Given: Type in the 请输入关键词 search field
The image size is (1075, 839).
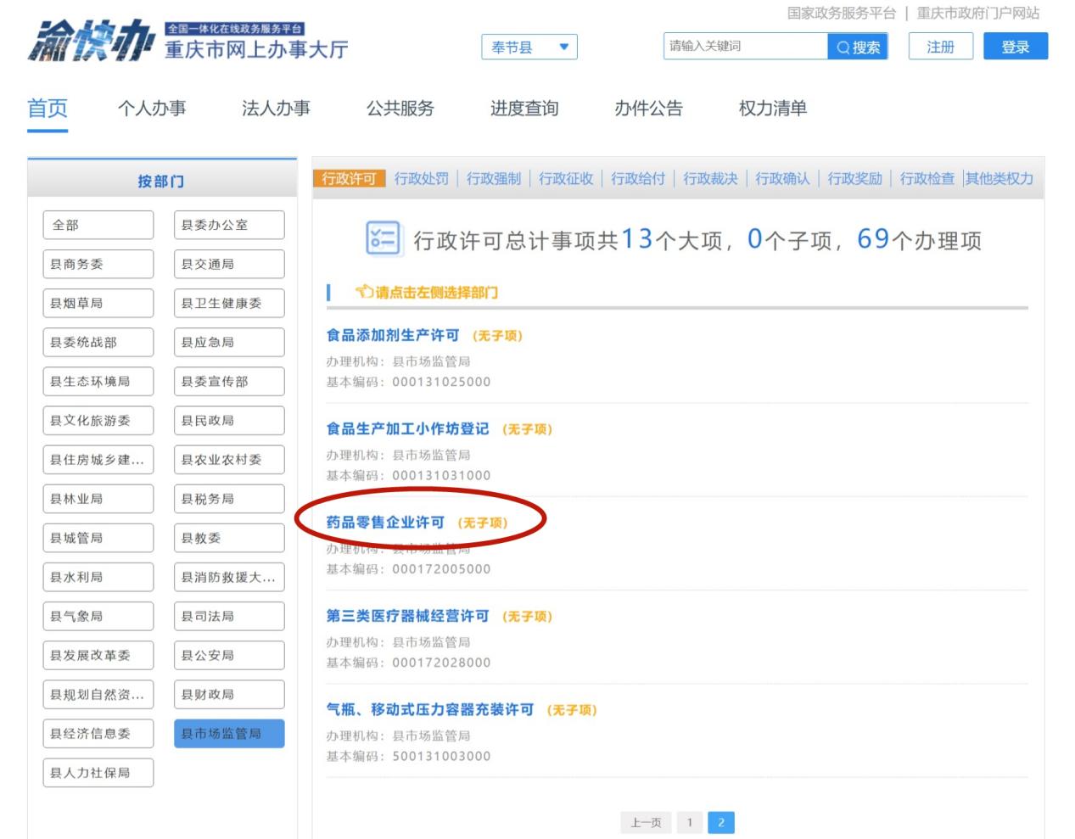Looking at the screenshot, I should click(x=745, y=47).
